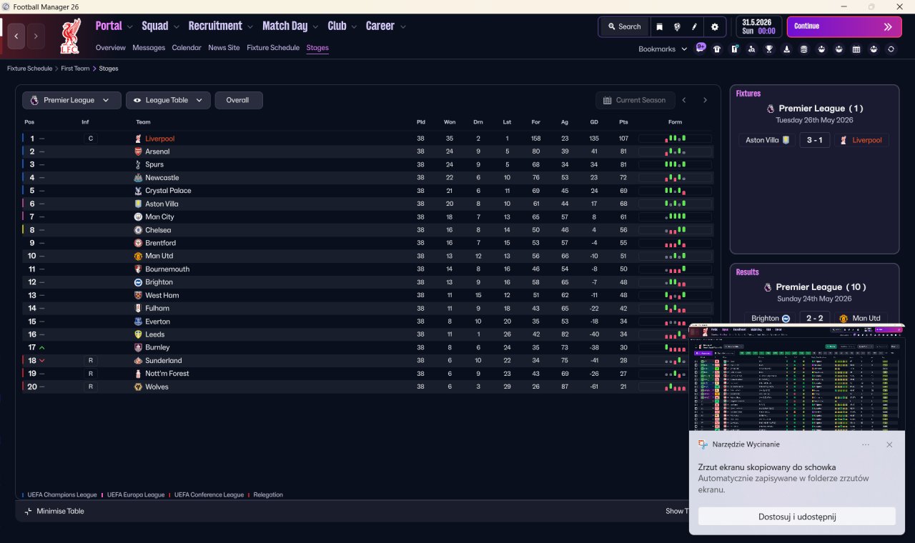Click the Liverpool LFC club crest logo
The image size is (915, 543).
69,36
